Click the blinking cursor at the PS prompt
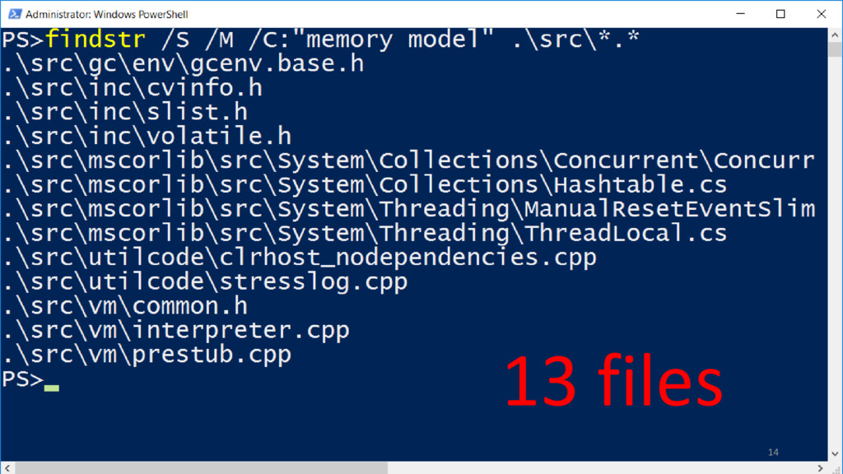The width and height of the screenshot is (843, 474). [52, 388]
